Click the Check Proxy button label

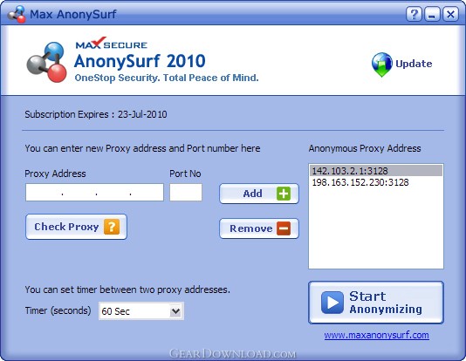pyautogui.click(x=66, y=227)
